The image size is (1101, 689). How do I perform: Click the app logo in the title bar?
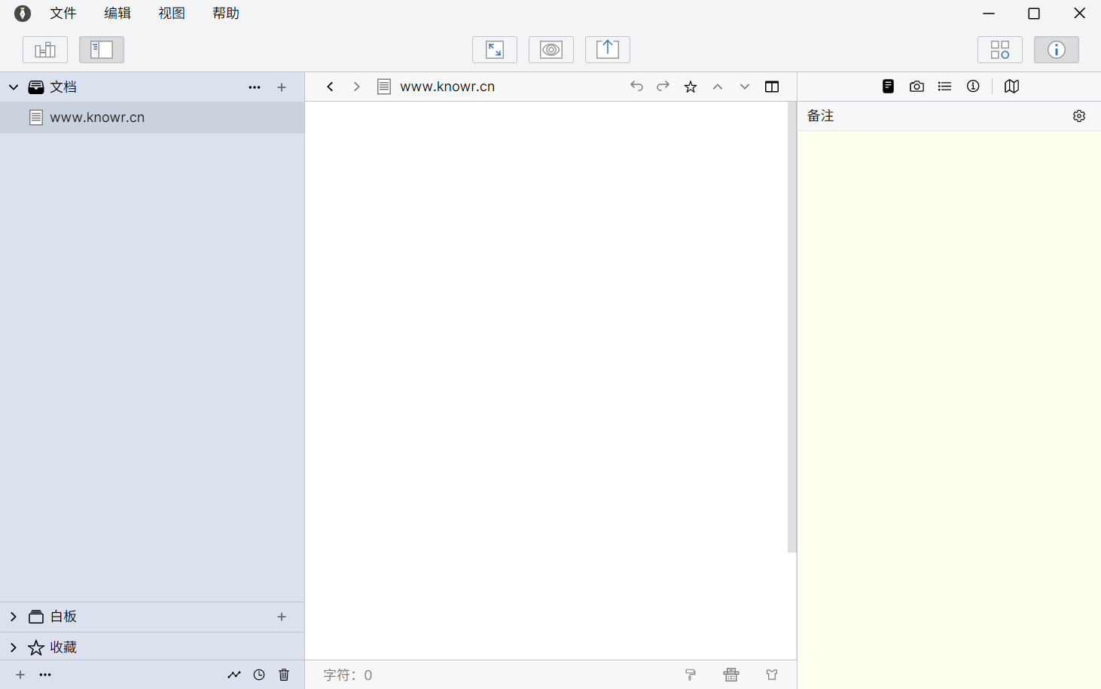click(23, 14)
